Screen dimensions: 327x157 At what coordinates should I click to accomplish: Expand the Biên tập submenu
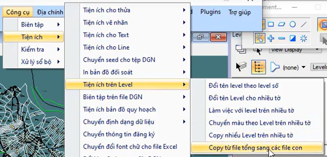[x=34, y=25]
